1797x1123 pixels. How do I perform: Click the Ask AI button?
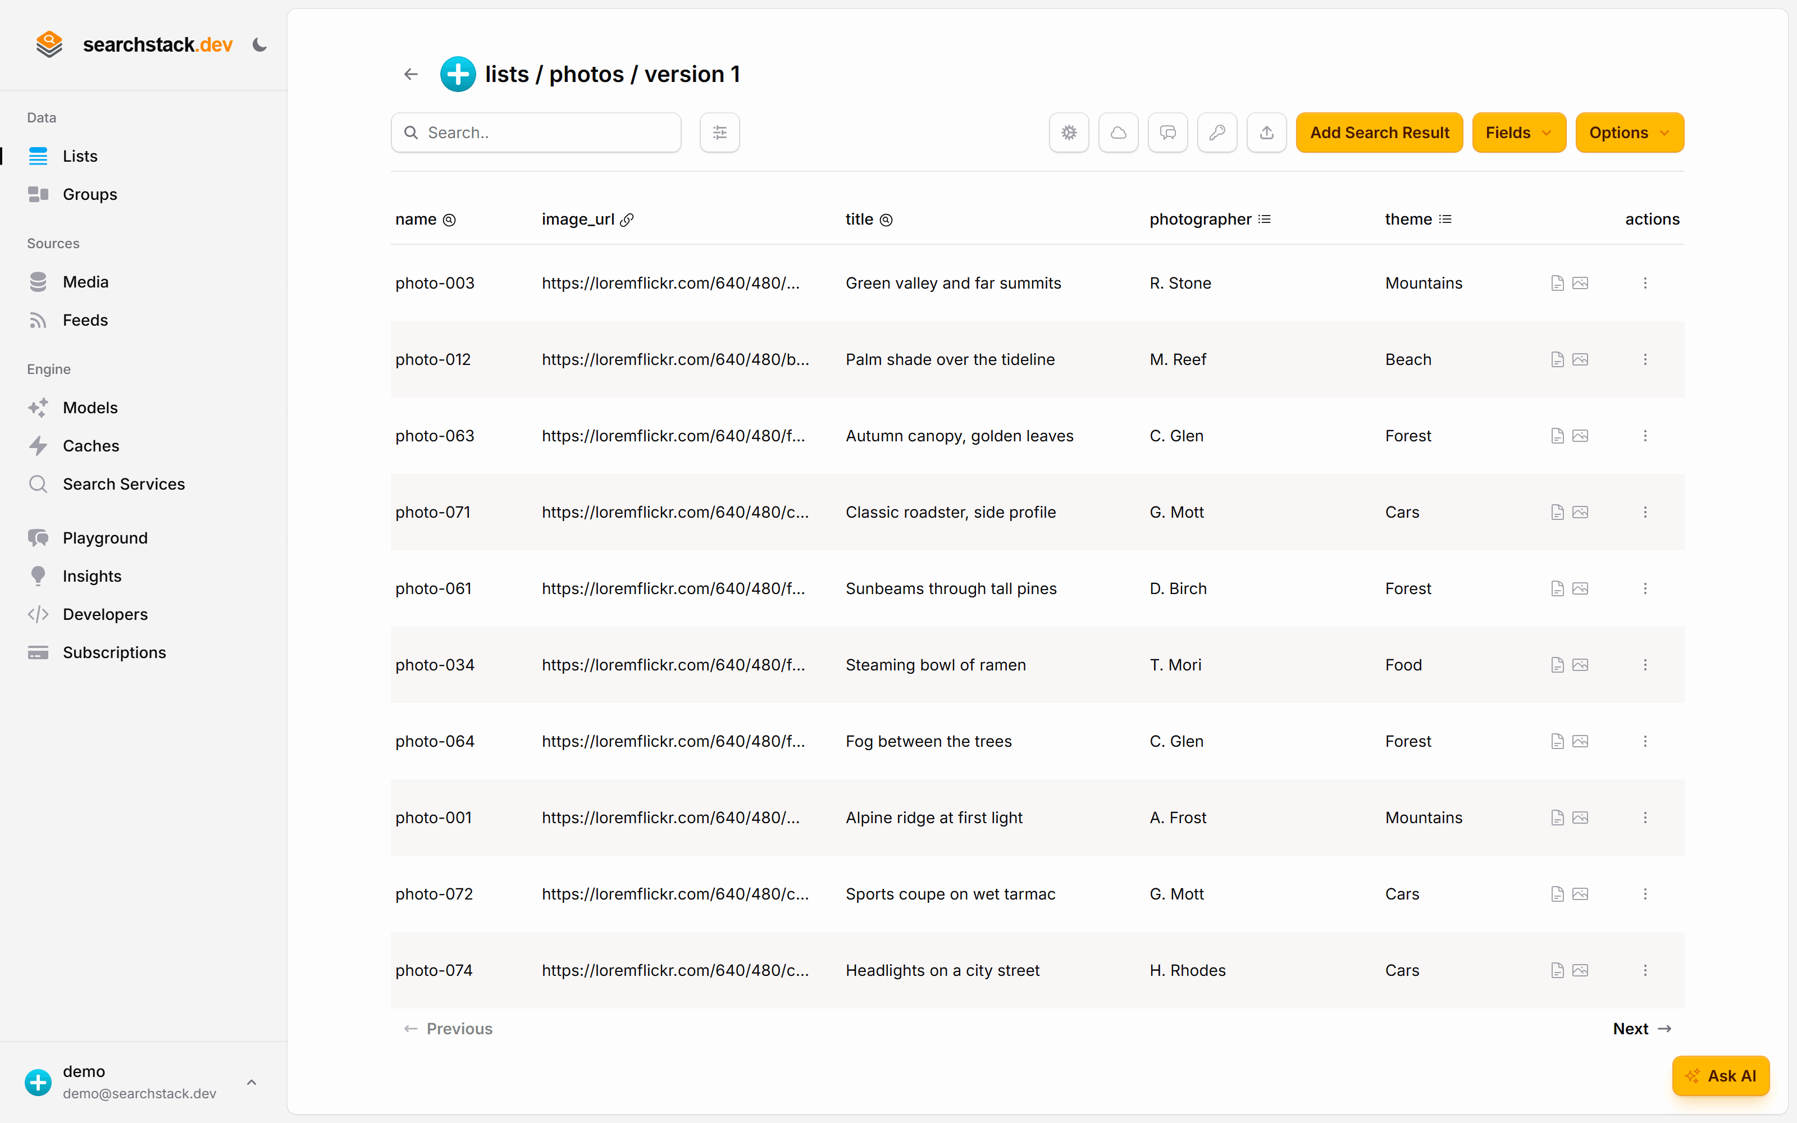1721,1075
